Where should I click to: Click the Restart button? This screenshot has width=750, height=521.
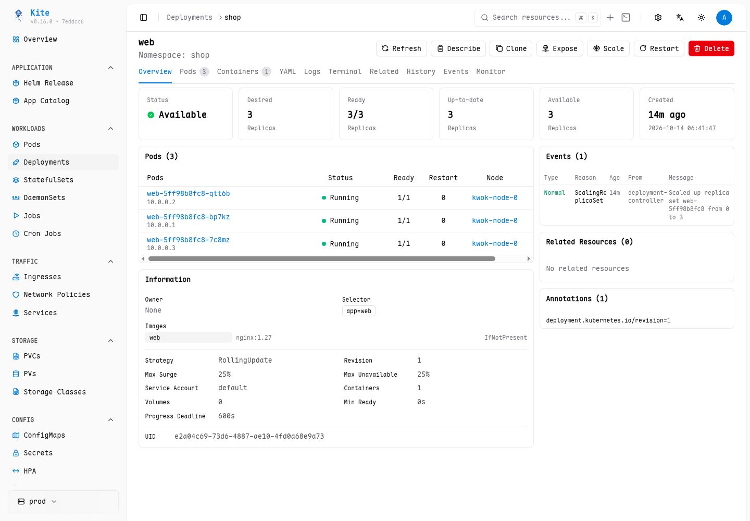click(x=659, y=48)
